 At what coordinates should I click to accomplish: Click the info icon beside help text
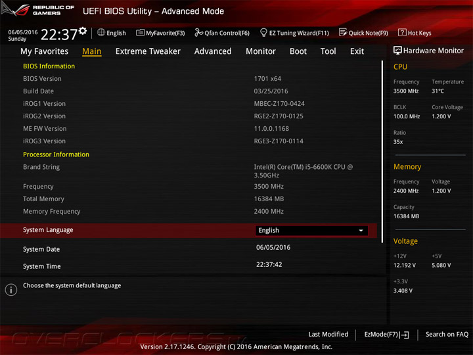click(x=11, y=290)
